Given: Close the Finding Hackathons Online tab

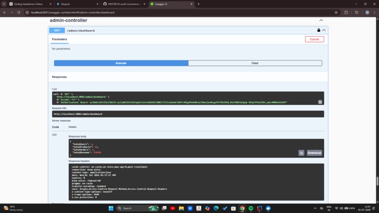Looking at the screenshot, I should 50,4.
